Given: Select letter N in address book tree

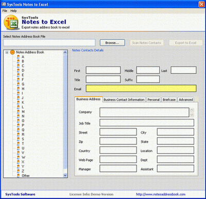Looking at the screenshot, I should [x=23, y=116].
